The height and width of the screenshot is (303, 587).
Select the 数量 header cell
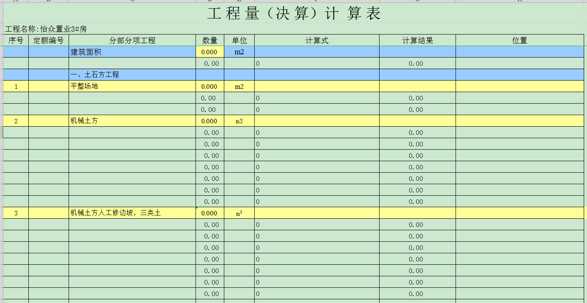[210, 40]
